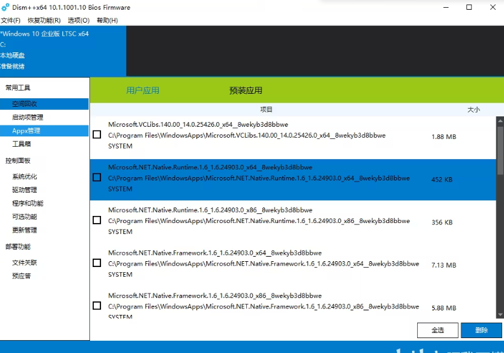Click the 大小 column header
Image resolution: width=504 pixels, height=353 pixels.
pos(474,110)
